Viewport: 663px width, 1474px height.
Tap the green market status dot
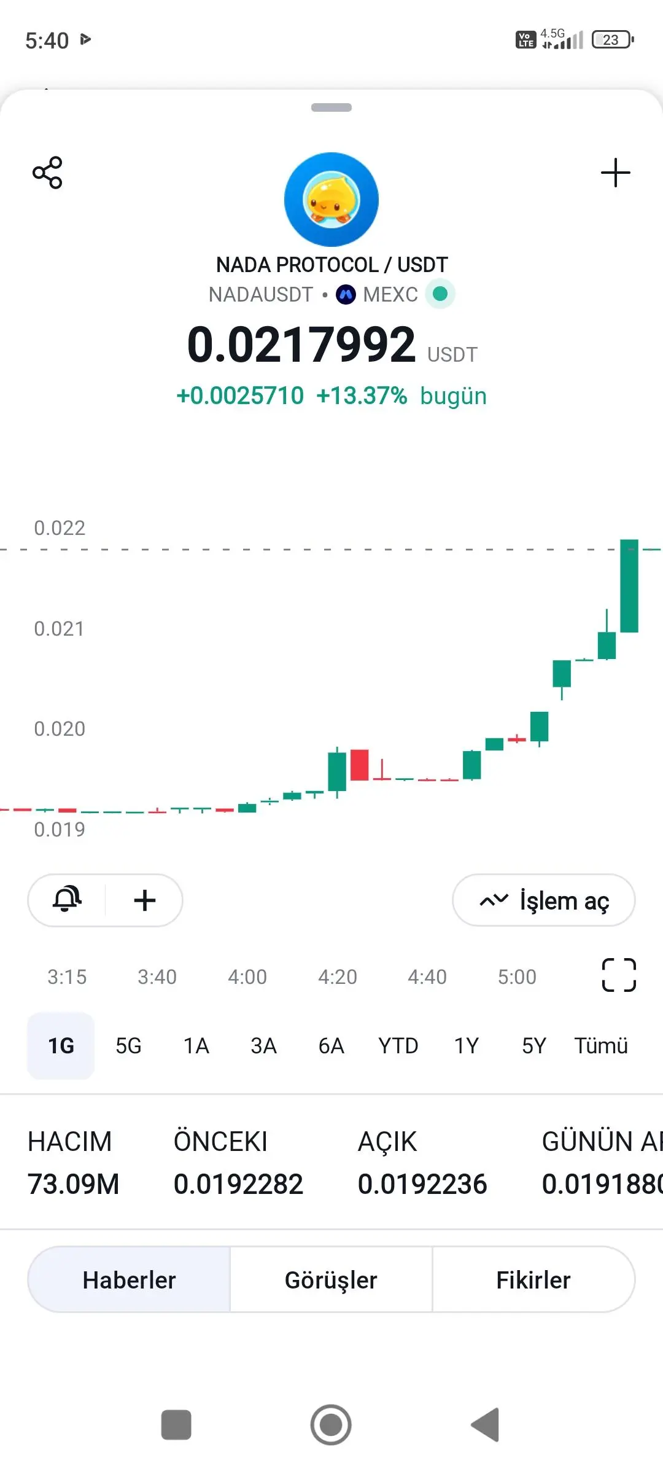[x=440, y=294]
